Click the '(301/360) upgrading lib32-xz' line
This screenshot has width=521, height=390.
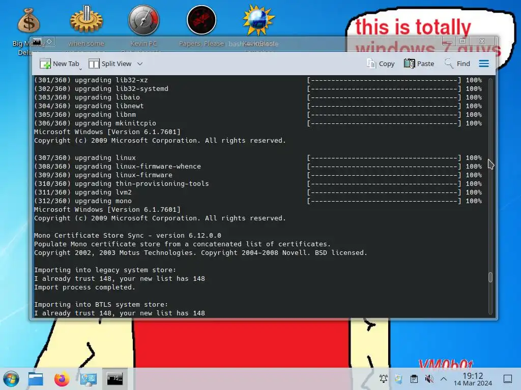(258, 80)
